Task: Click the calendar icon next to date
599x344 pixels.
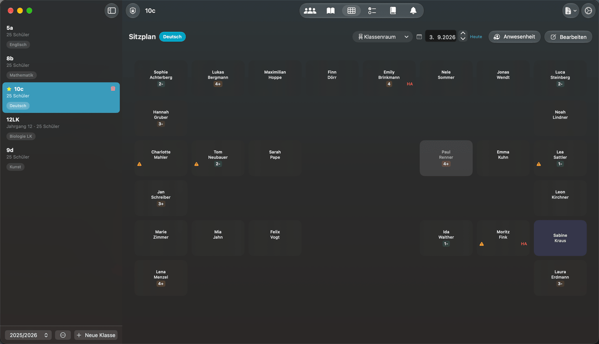Action: pyautogui.click(x=419, y=37)
